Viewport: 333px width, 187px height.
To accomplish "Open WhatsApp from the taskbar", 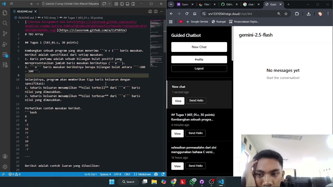I will click(192, 182).
